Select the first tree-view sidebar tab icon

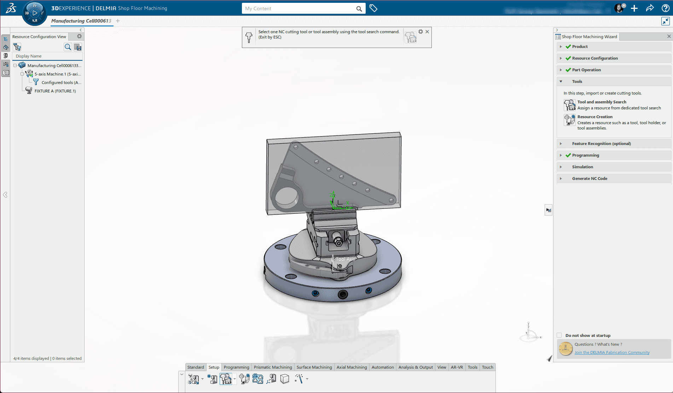point(6,39)
